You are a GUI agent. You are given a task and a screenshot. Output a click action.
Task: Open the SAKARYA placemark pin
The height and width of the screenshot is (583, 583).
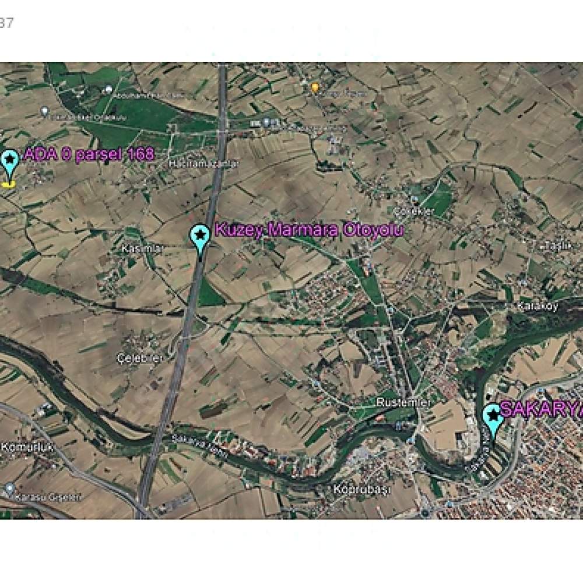click(x=493, y=419)
